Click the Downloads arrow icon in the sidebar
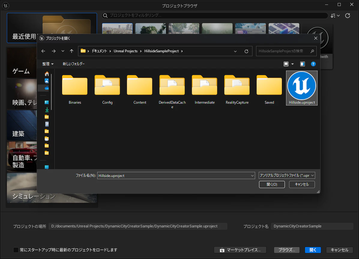359x259 pixels. pyautogui.click(x=47, y=110)
